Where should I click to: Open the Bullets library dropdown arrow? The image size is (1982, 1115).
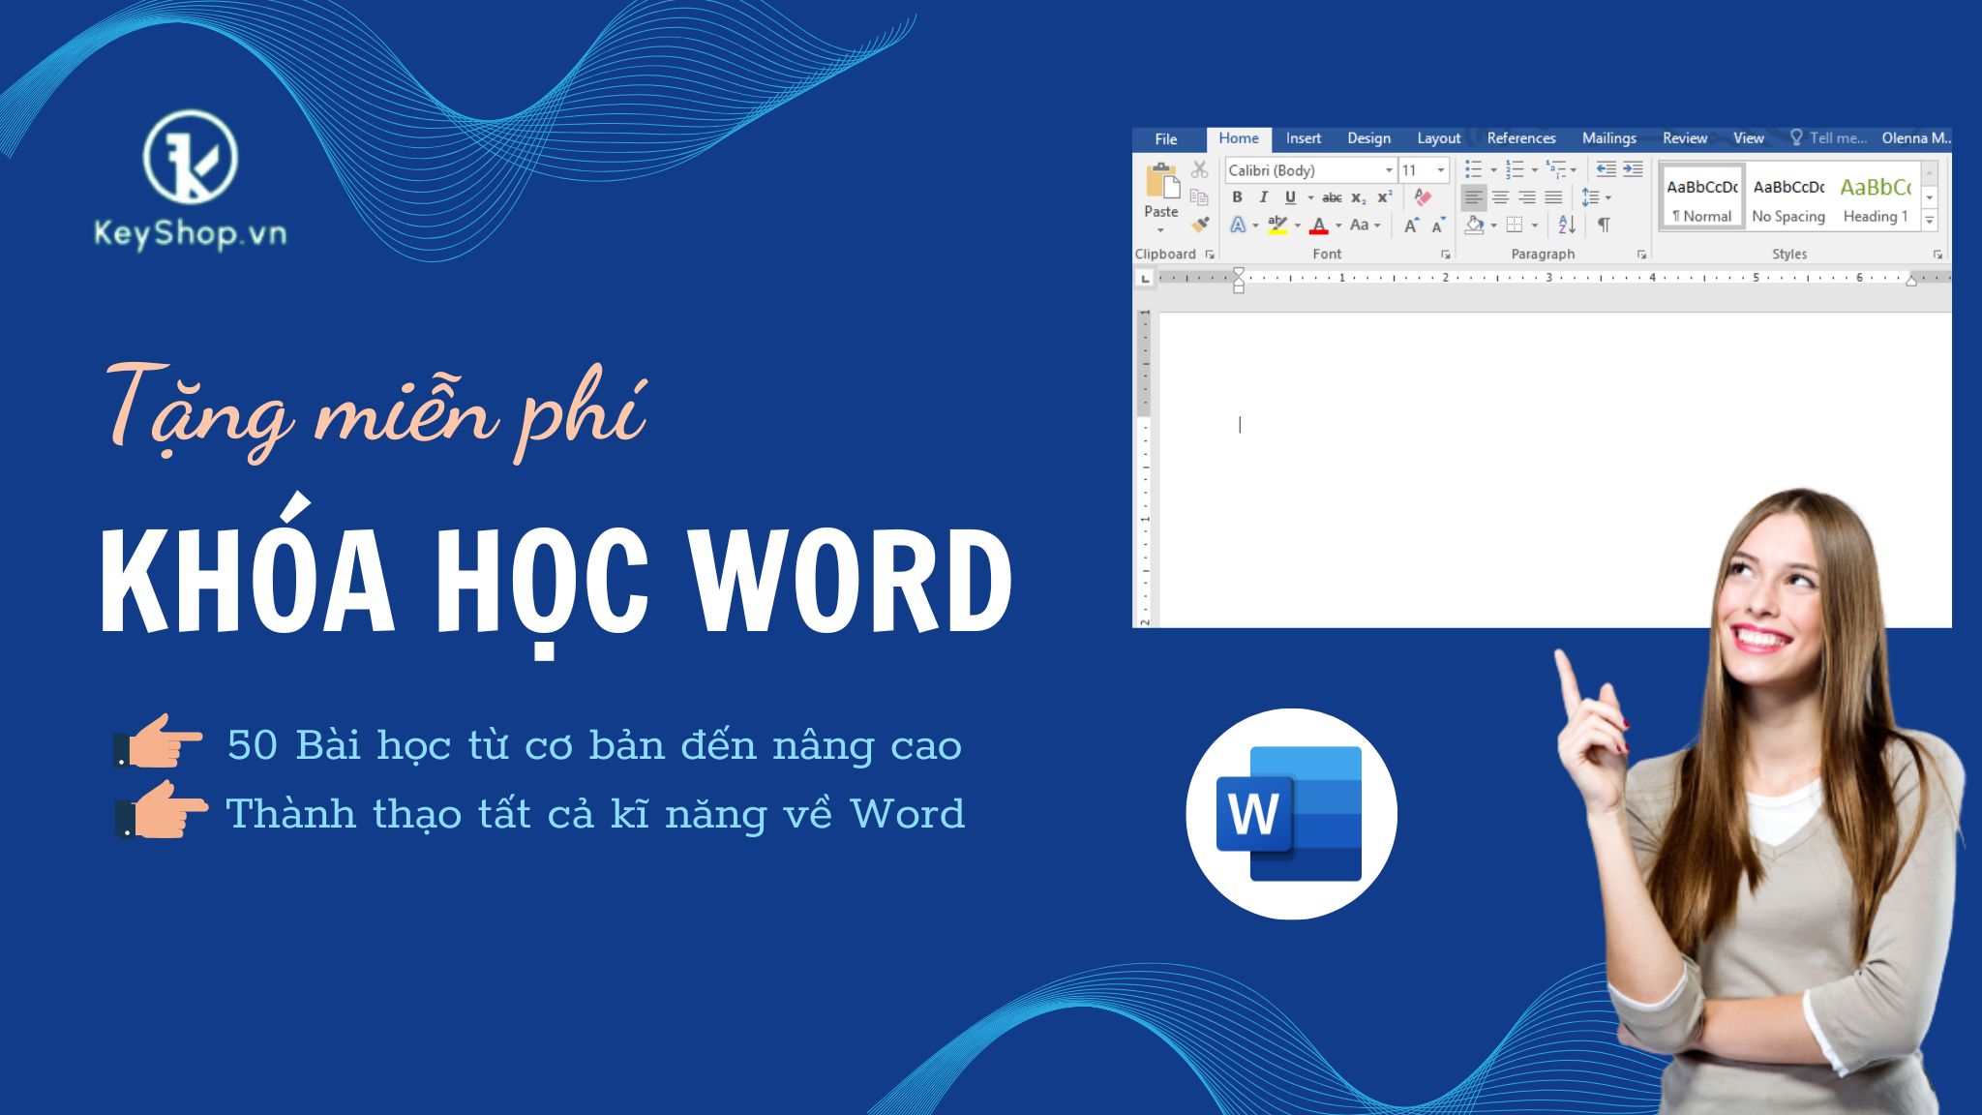click(1493, 170)
